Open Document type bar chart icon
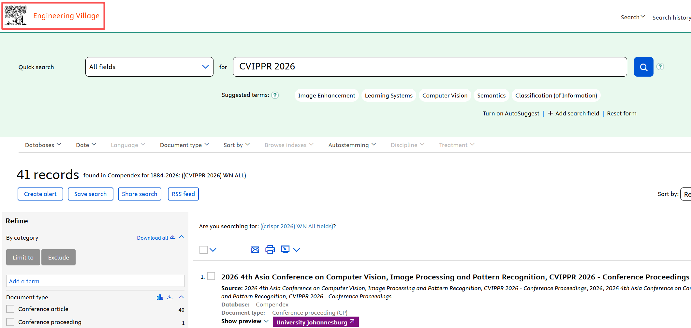 click(x=160, y=297)
